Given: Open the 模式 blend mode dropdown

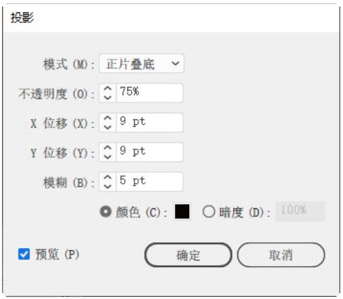Looking at the screenshot, I should (142, 64).
